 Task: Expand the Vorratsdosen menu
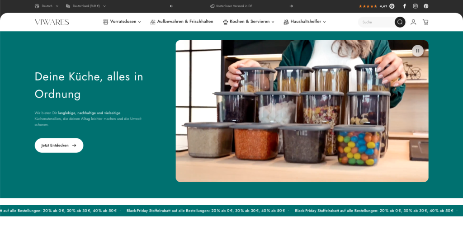(122, 22)
